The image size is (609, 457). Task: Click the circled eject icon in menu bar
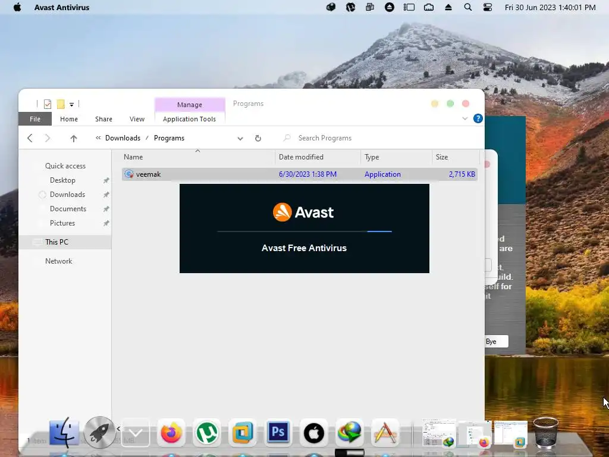coord(389,7)
